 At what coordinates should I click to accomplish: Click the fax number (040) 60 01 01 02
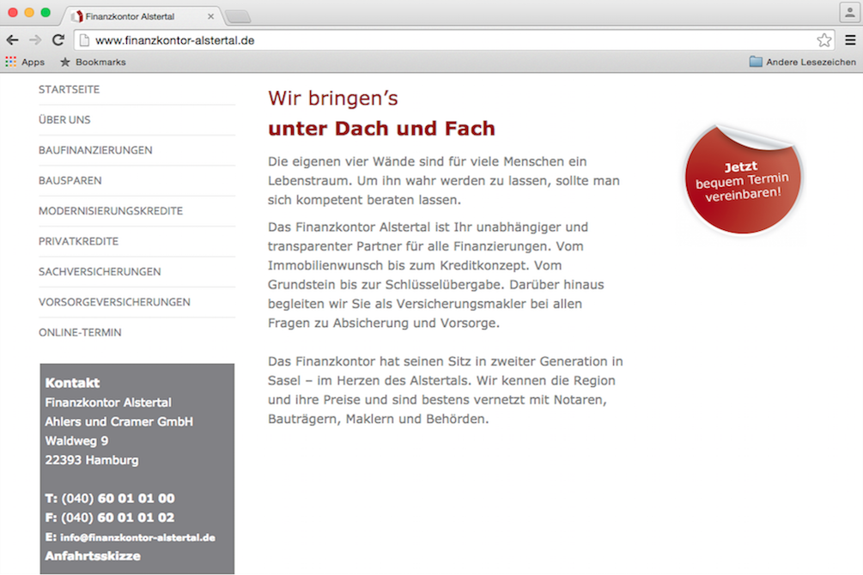(x=118, y=517)
